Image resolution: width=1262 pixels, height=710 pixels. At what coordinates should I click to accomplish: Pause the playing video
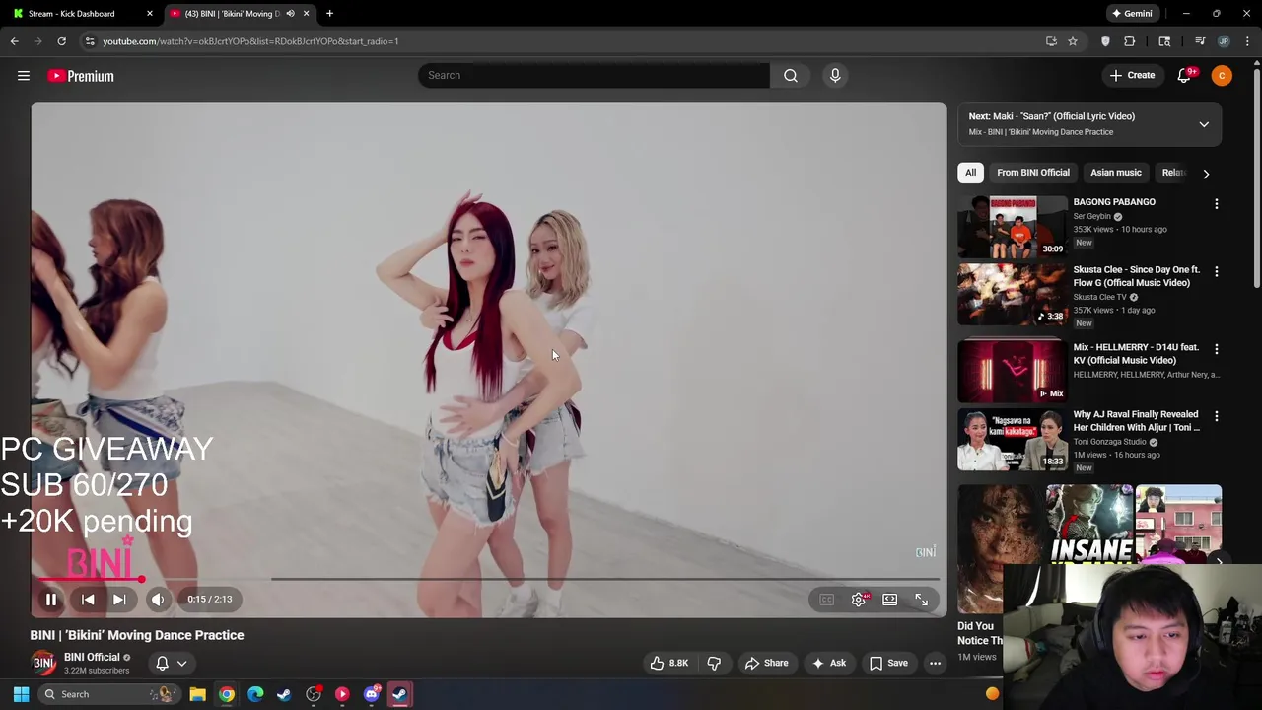pos(51,599)
